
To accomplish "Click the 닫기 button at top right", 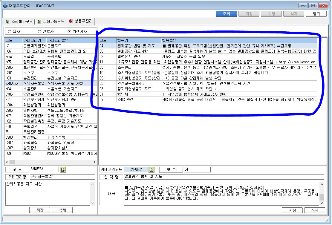I will click(x=316, y=14).
